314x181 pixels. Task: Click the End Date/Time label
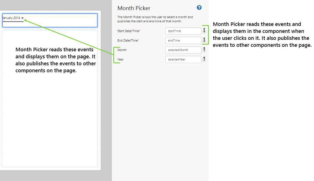[128, 40]
